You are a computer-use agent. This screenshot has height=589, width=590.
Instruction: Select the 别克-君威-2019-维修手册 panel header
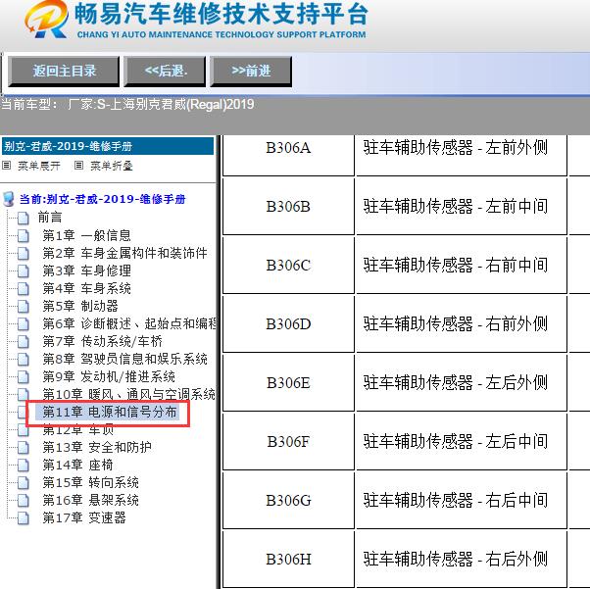click(x=108, y=146)
